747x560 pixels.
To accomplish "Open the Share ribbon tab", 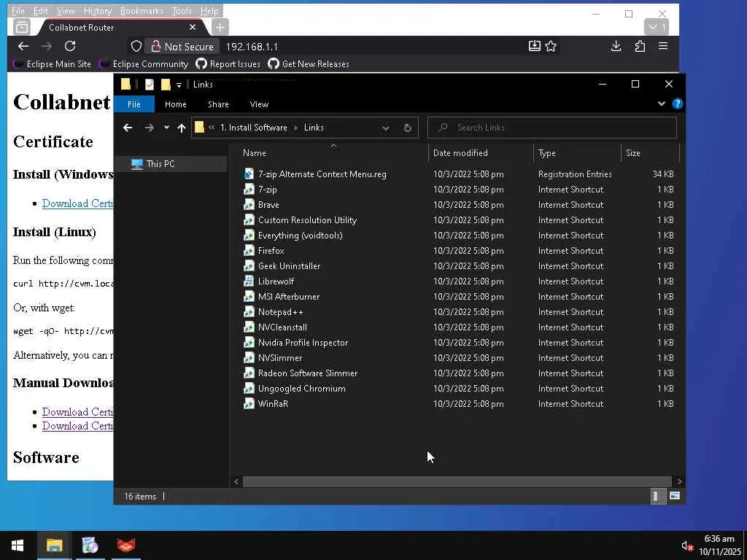I will [x=218, y=104].
